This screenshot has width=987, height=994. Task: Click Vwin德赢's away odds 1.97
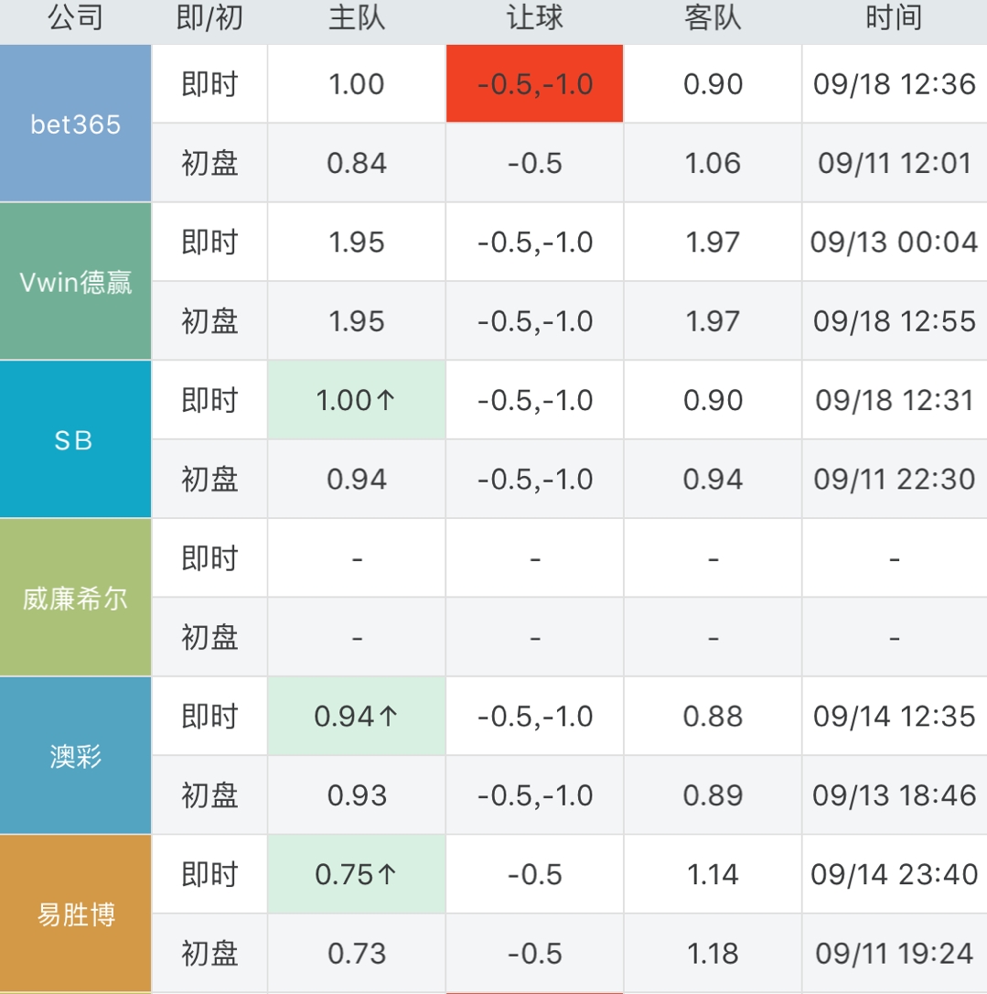click(x=712, y=243)
